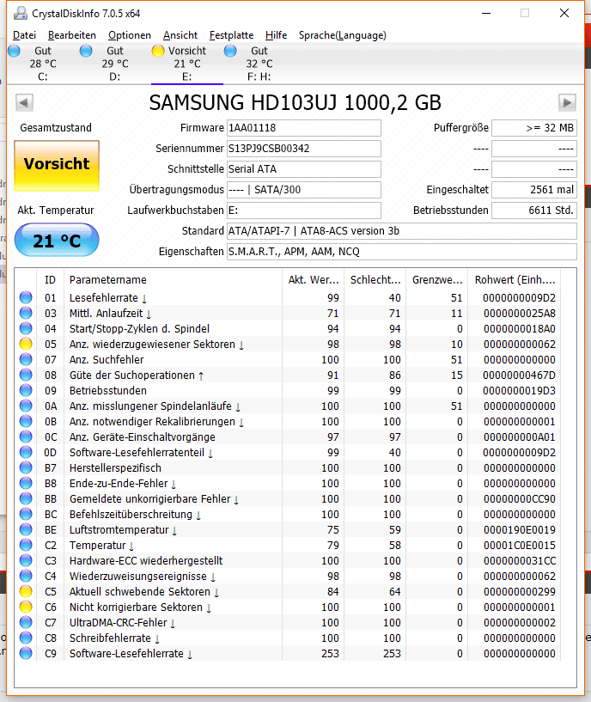Click the Betriebsstunden field 6611 Std.
Image resolution: width=591 pixels, height=702 pixels.
tap(534, 210)
